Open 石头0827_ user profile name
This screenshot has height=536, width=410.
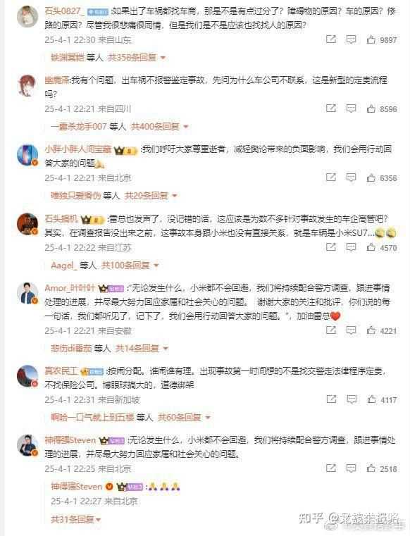[x=64, y=11]
